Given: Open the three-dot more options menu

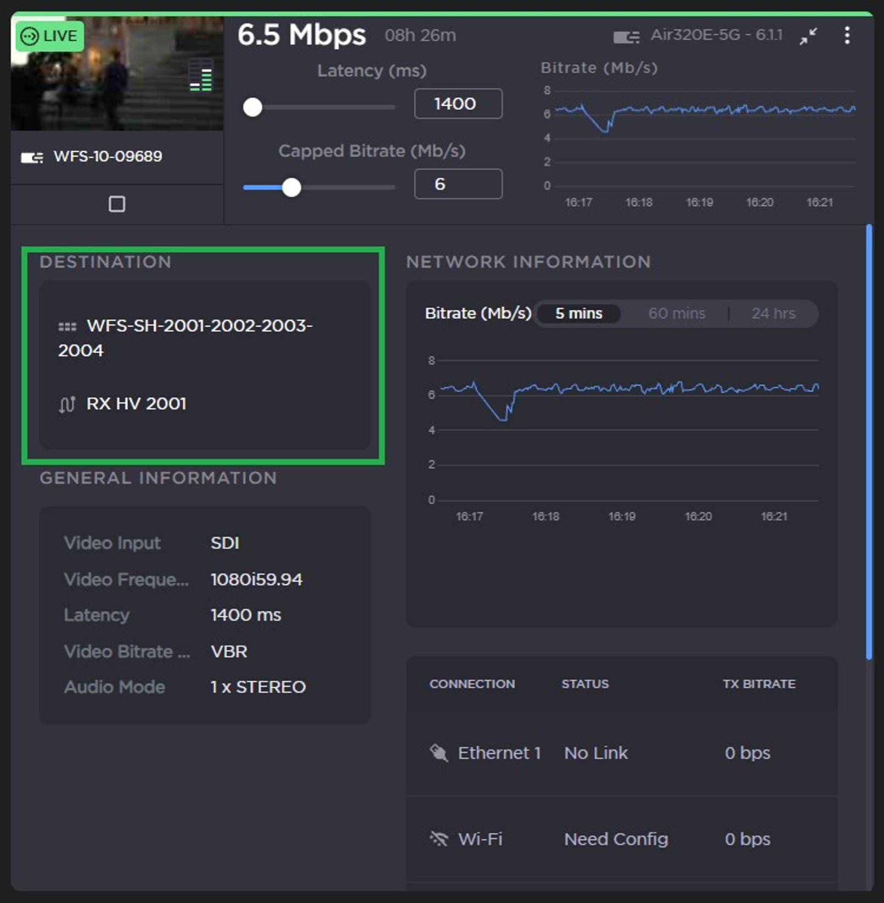Looking at the screenshot, I should tap(847, 36).
